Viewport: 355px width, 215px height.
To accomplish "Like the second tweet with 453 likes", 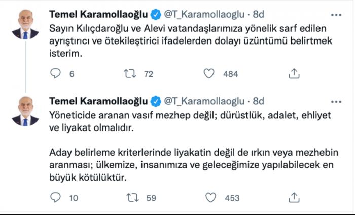I will (x=209, y=197).
